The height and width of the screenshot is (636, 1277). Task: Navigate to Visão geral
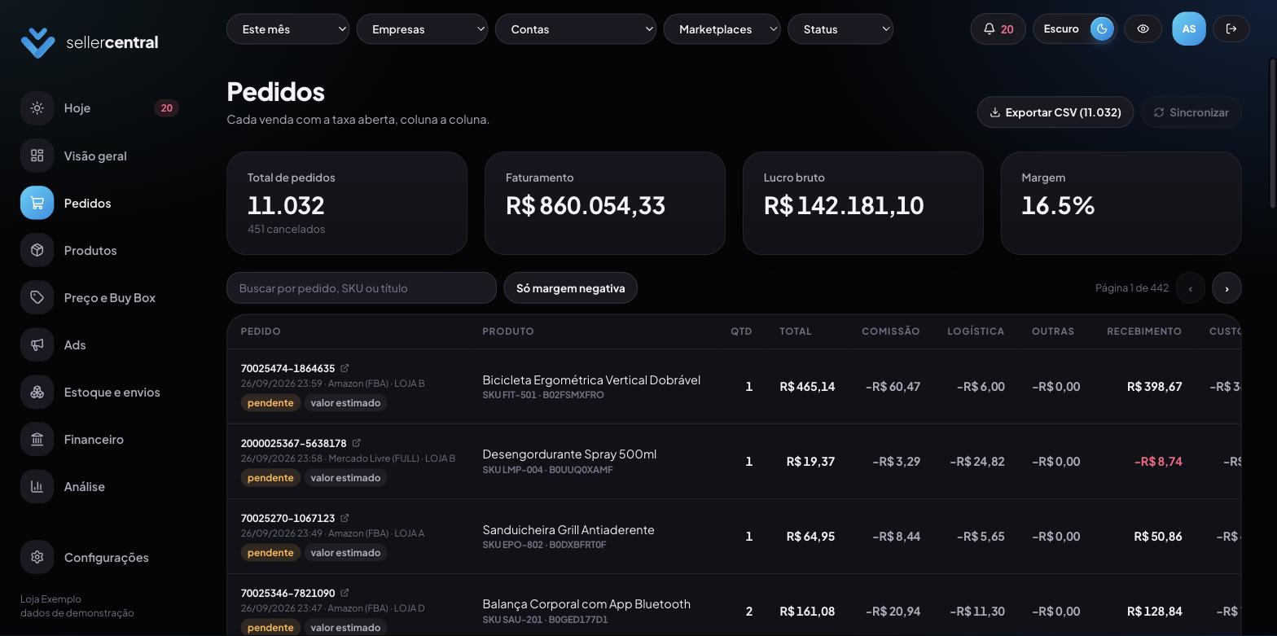click(99, 156)
